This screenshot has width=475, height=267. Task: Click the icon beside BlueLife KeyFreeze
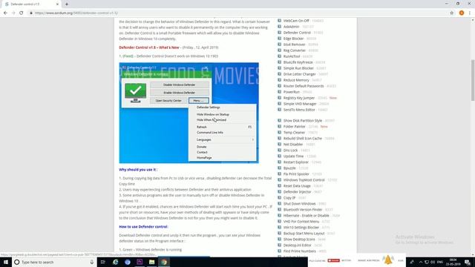click(279, 62)
